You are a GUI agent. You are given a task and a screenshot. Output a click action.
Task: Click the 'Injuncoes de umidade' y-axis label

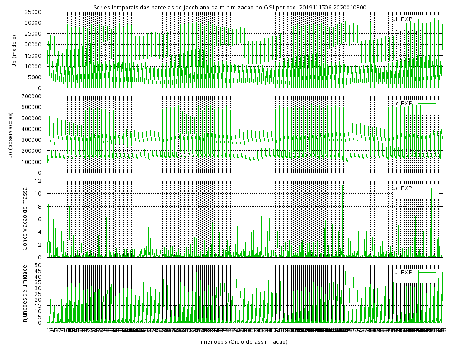25,294
